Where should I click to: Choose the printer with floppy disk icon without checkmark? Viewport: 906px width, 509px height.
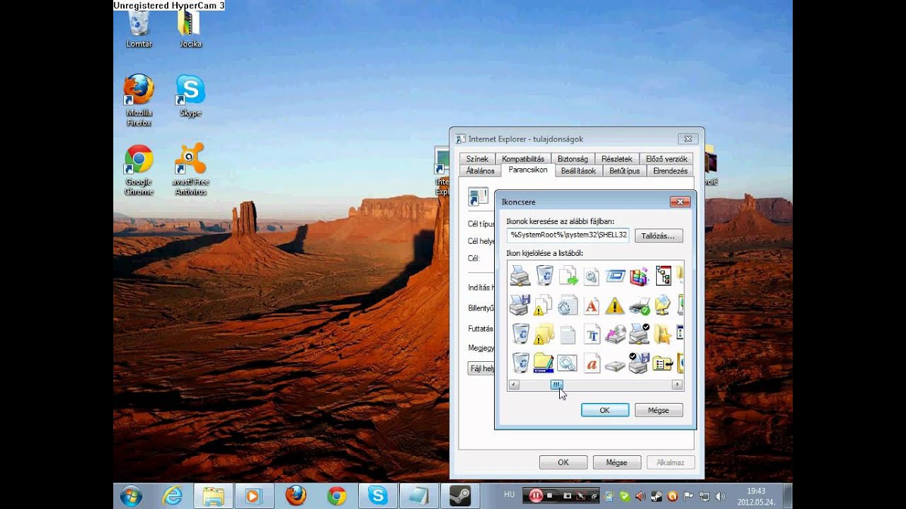(x=520, y=305)
